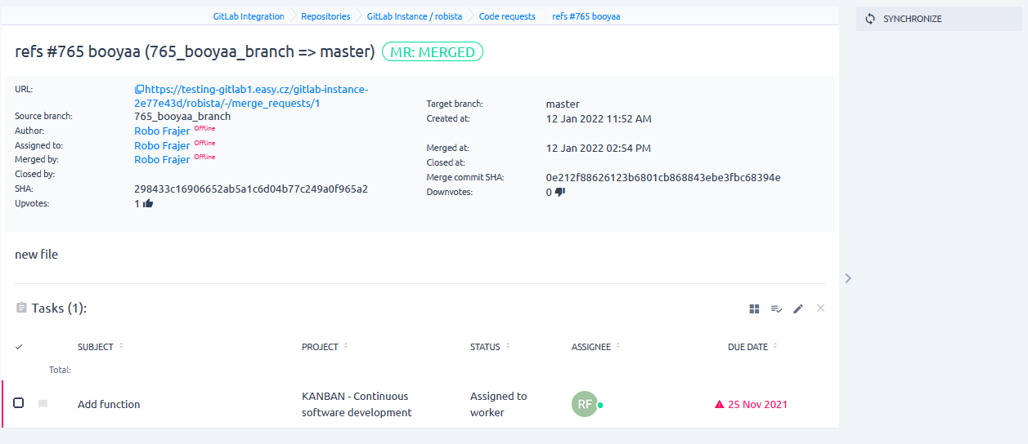Image resolution: width=1028 pixels, height=444 pixels.
Task: Tick the checkbox for Add function task
Action: (19, 403)
